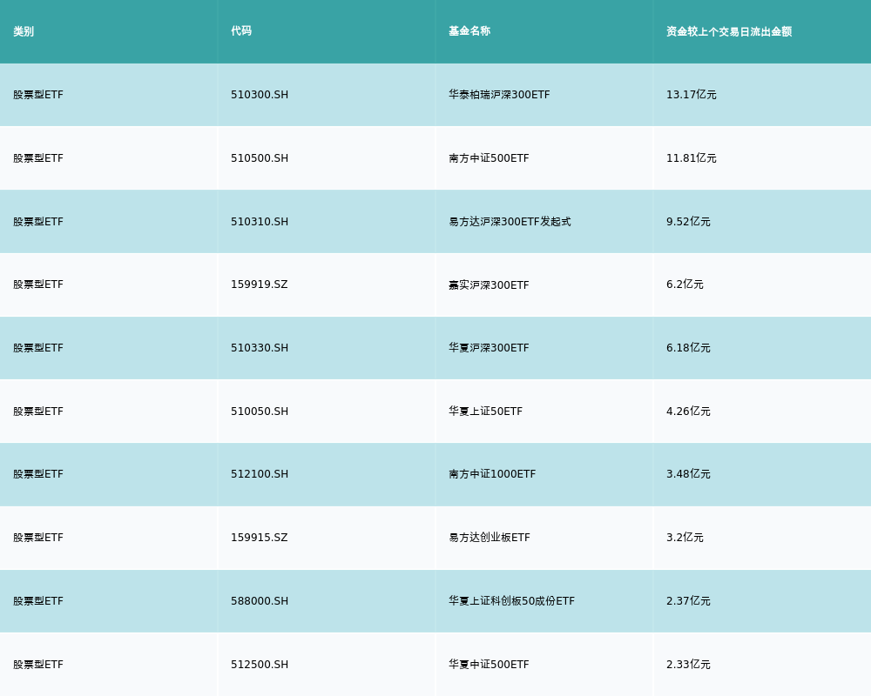Select the 2.33亿元 outflow amount
The width and height of the screenshot is (871, 696).
pyautogui.click(x=688, y=665)
